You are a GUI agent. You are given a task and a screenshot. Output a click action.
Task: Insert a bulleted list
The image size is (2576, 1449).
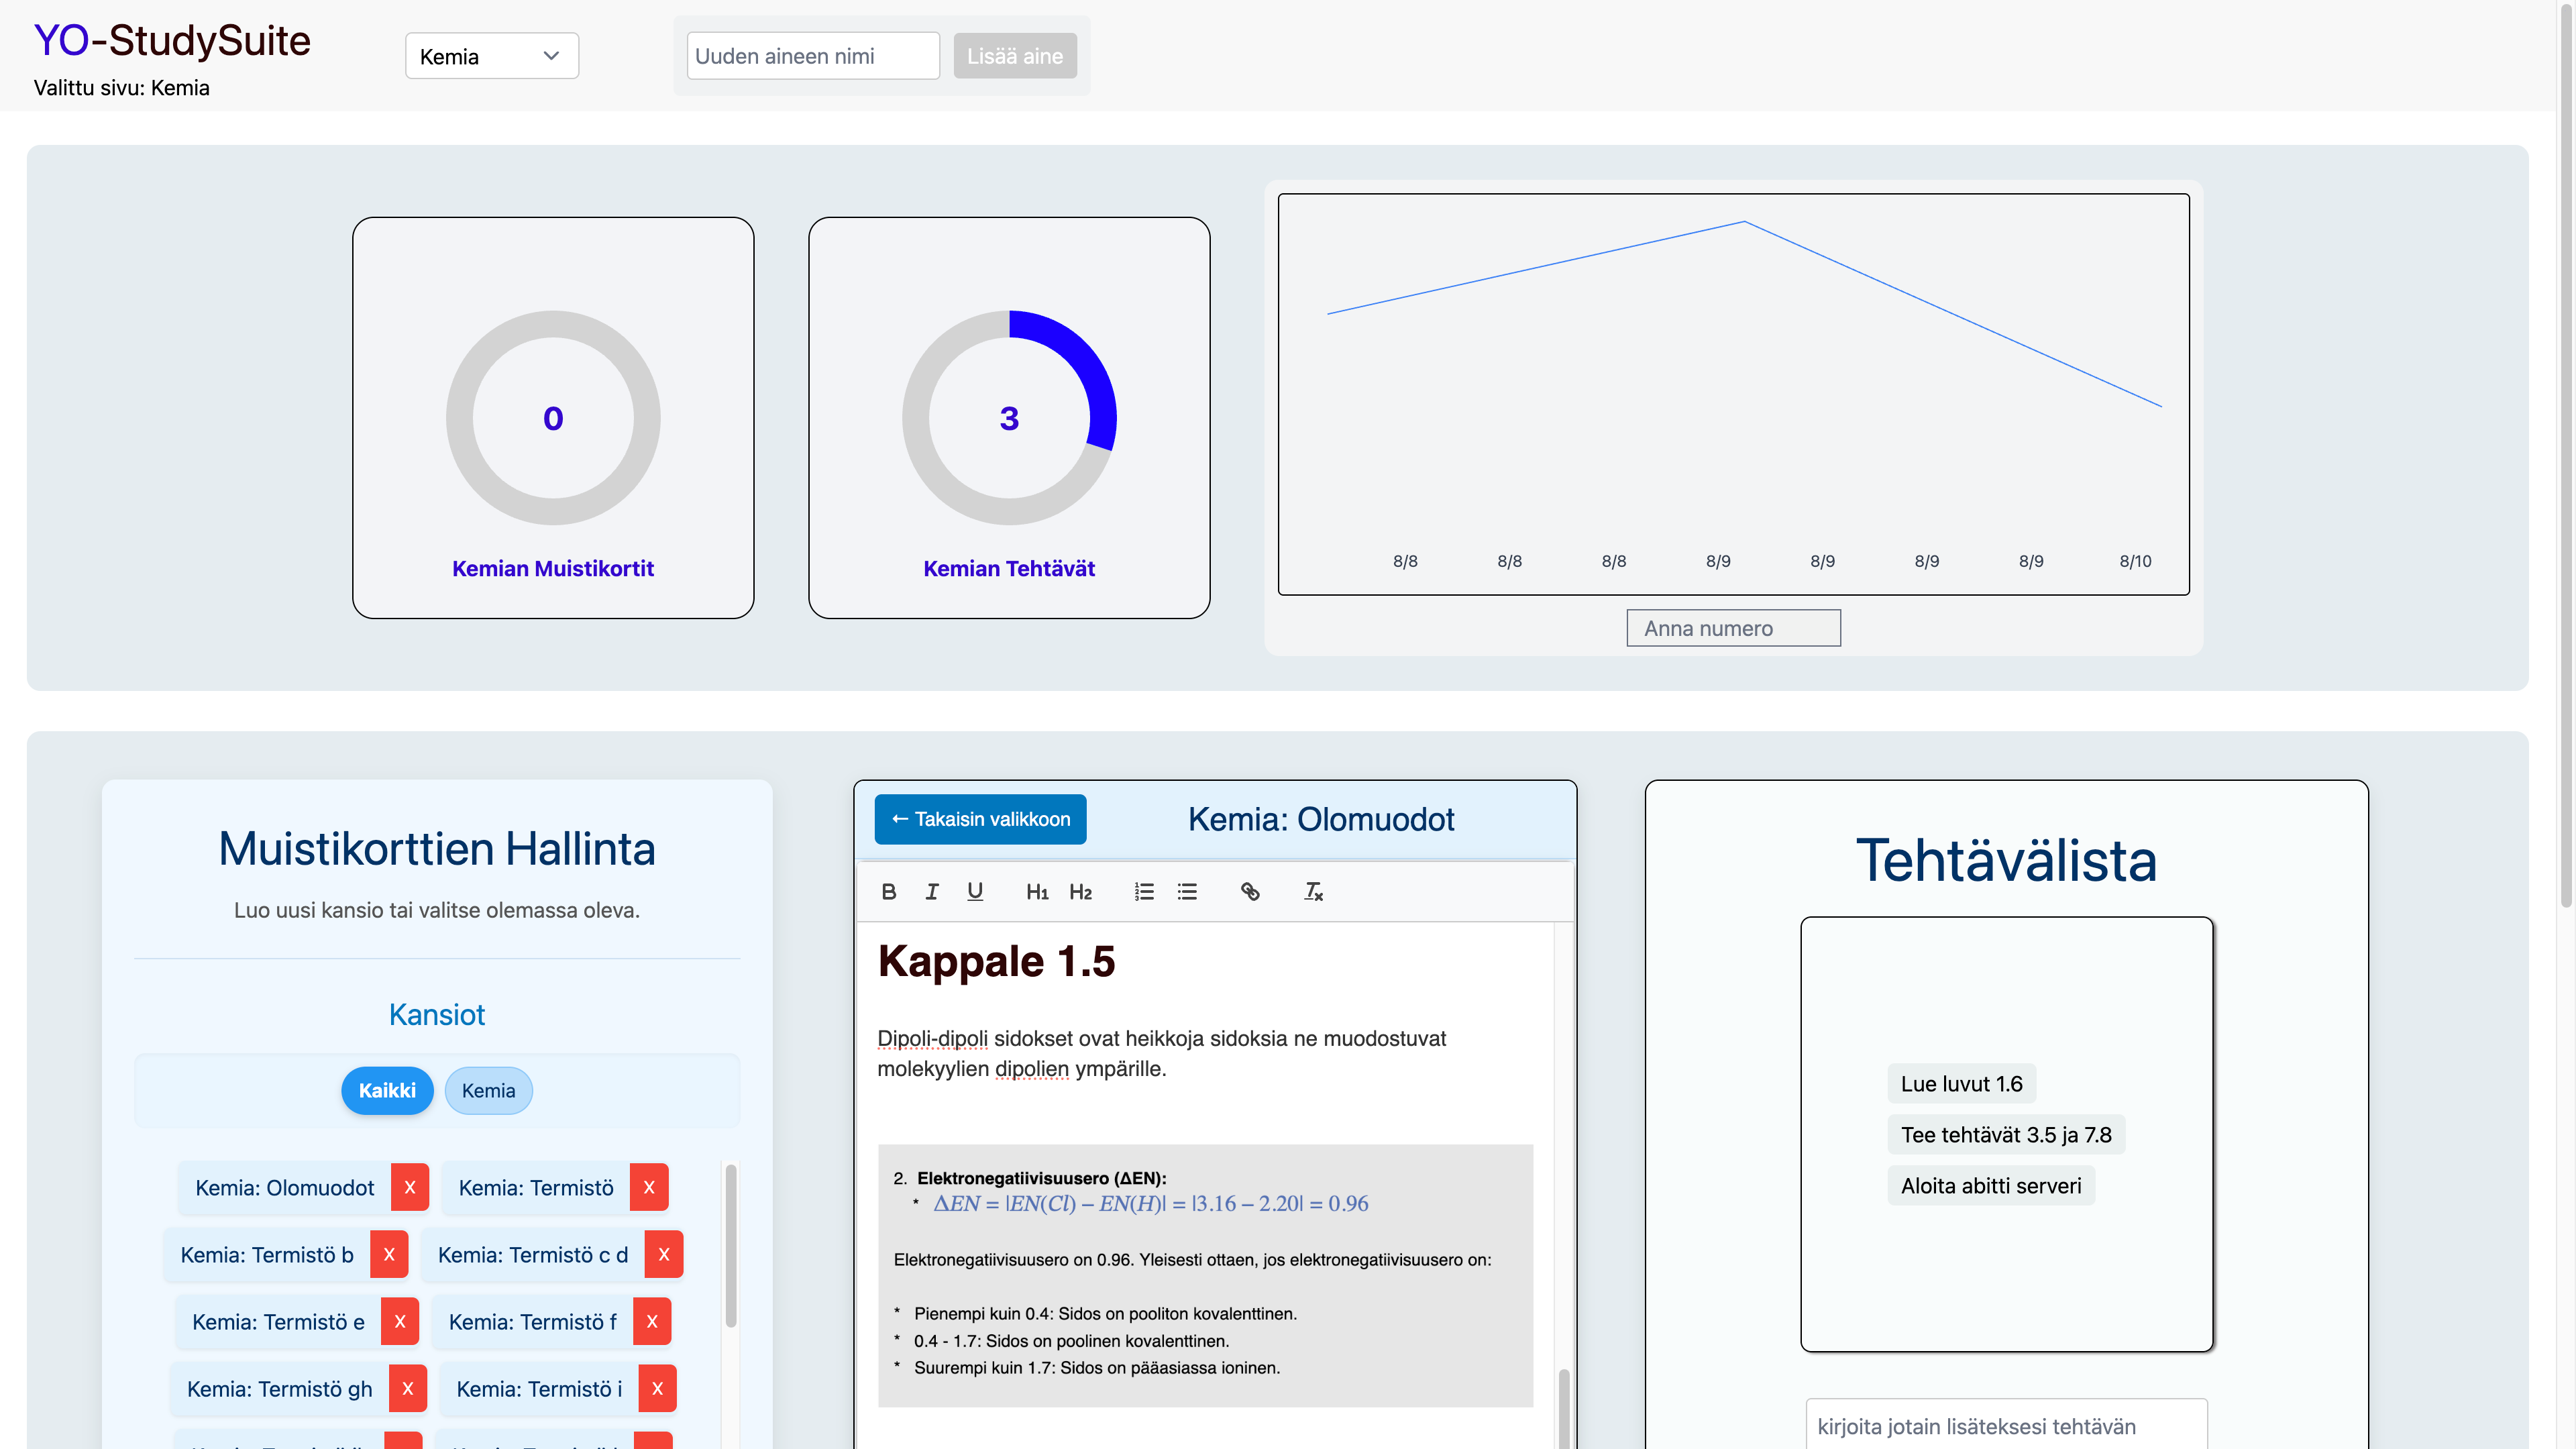pos(1187,891)
